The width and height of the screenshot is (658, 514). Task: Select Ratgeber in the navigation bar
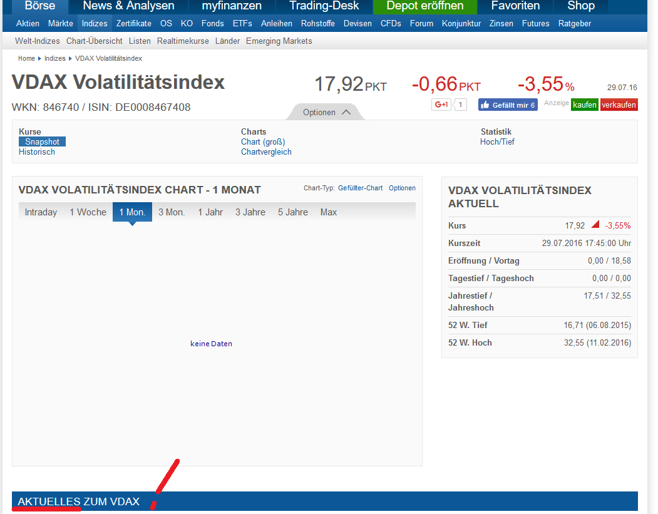coord(575,24)
